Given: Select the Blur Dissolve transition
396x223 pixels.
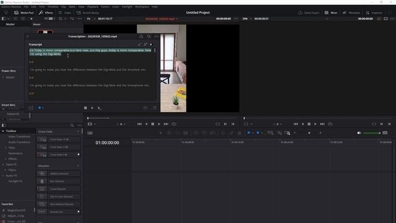Looking at the screenshot, I should pos(59,181).
